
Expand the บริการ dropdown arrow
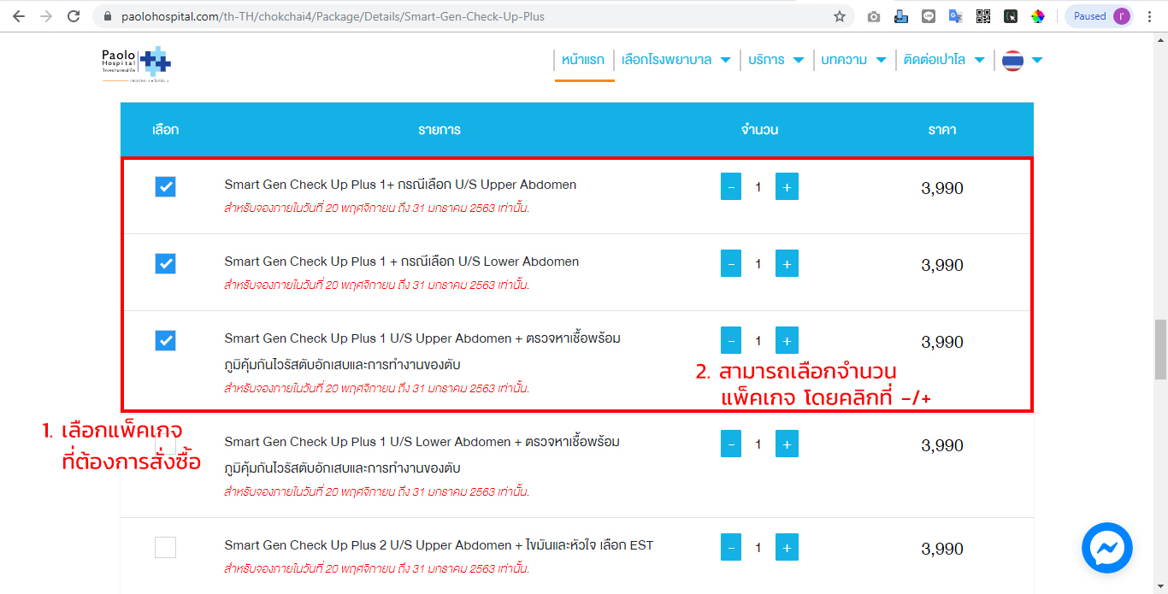click(x=799, y=60)
